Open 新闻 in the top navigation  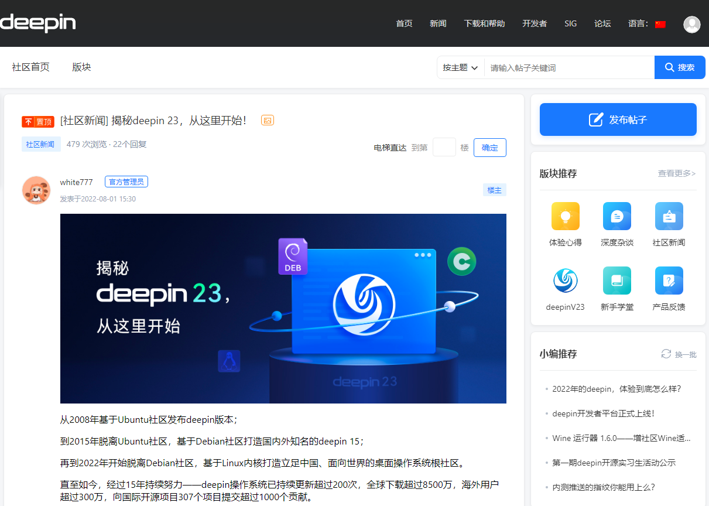click(x=438, y=23)
